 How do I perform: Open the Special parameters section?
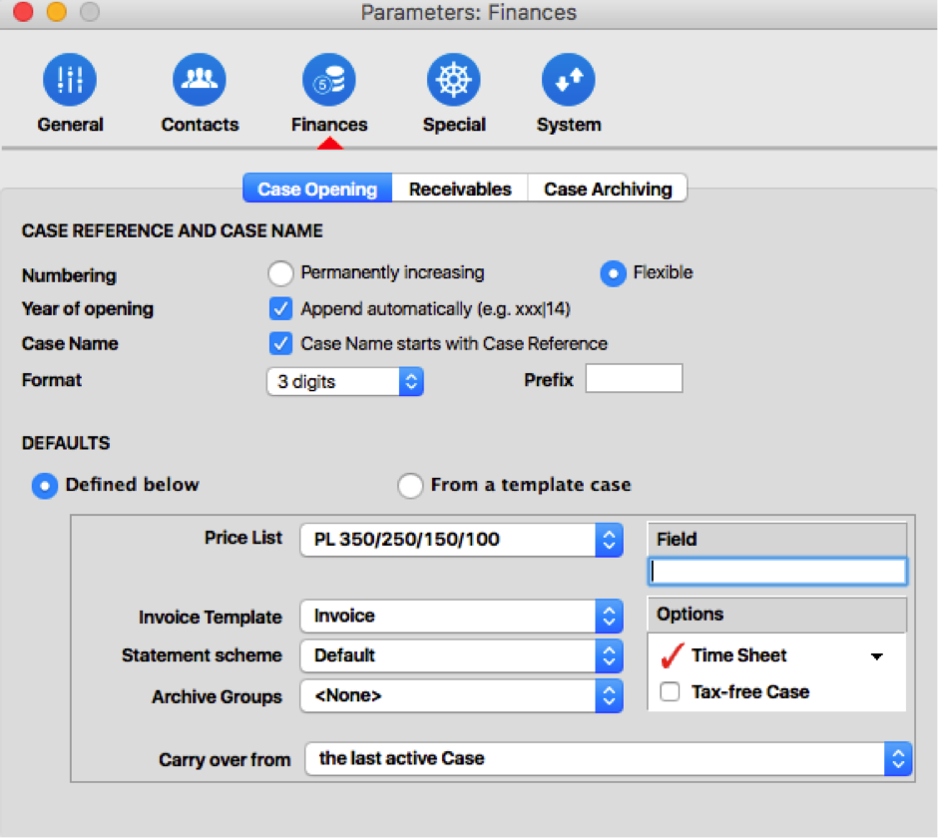(453, 80)
